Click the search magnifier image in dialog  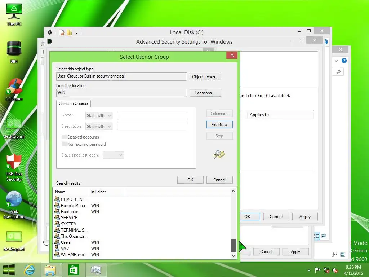[x=219, y=154]
